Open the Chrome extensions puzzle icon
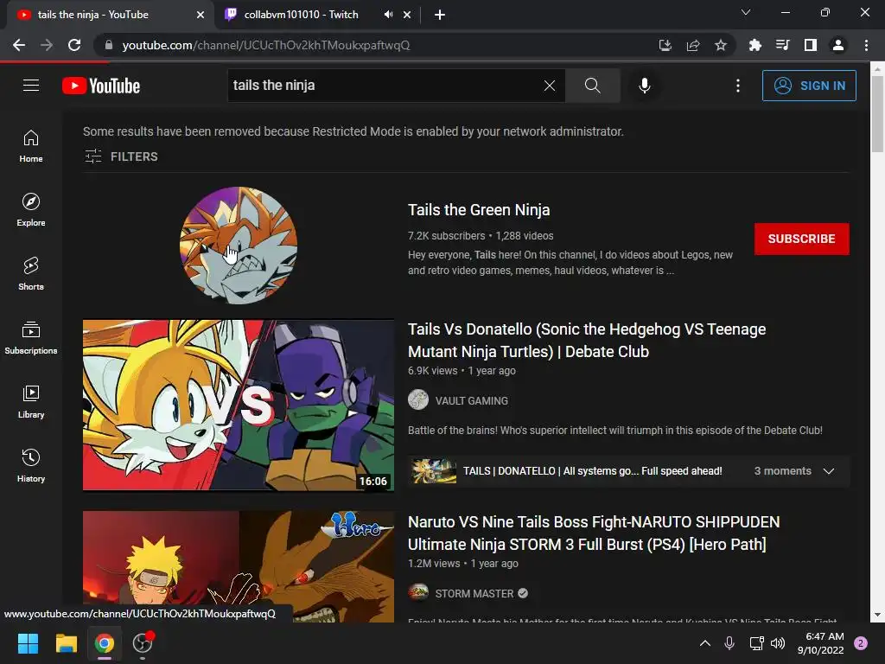This screenshot has height=664, width=885. coord(754,45)
